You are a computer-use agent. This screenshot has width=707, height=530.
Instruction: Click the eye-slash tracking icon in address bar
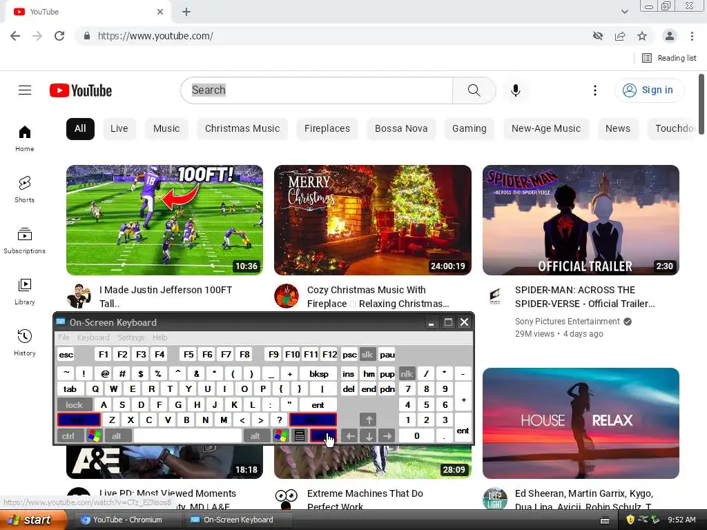(598, 36)
